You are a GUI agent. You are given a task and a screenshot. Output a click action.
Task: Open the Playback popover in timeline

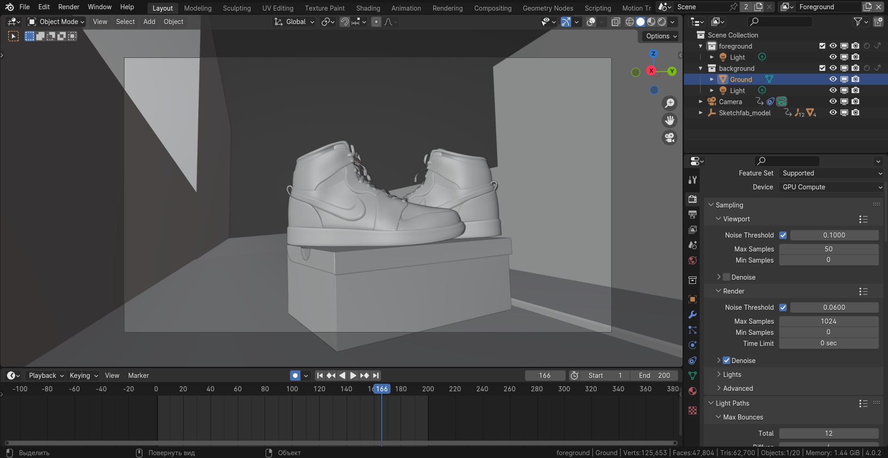[46, 376]
